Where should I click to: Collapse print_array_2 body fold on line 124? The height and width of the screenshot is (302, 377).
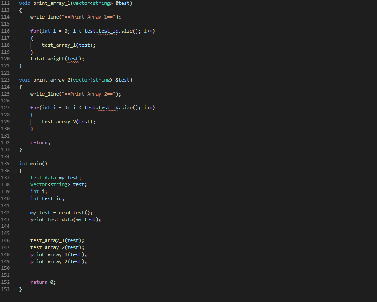(15, 87)
